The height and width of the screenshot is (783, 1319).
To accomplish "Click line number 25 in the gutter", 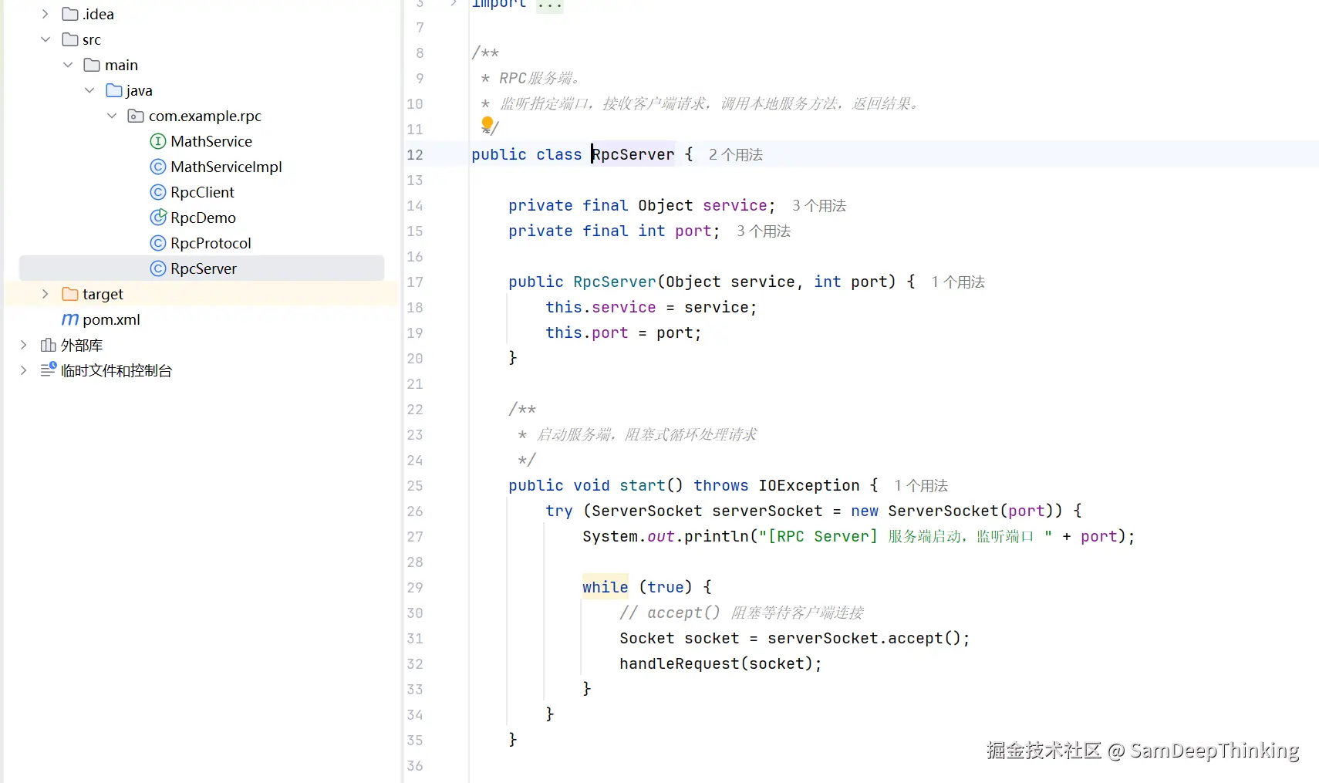I will 415,485.
